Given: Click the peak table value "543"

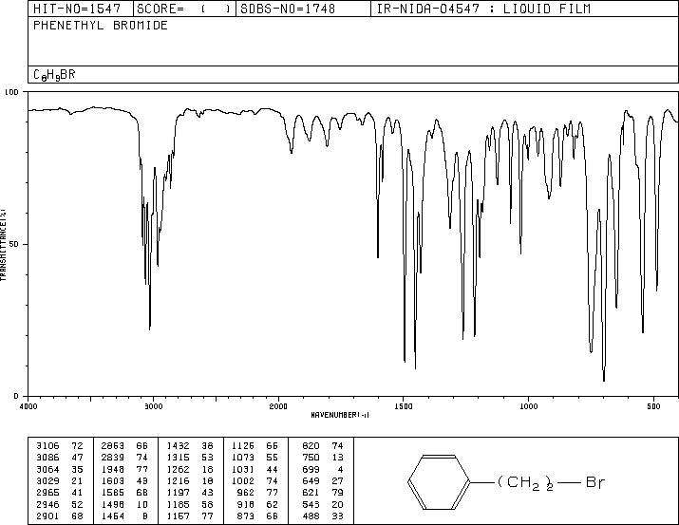Looking at the screenshot, I should [x=311, y=504].
